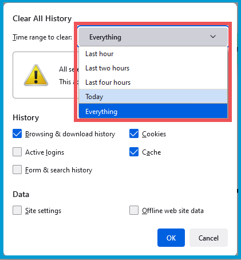Click the Cache label text
Viewport: 241px width, 260px height.
152,152
